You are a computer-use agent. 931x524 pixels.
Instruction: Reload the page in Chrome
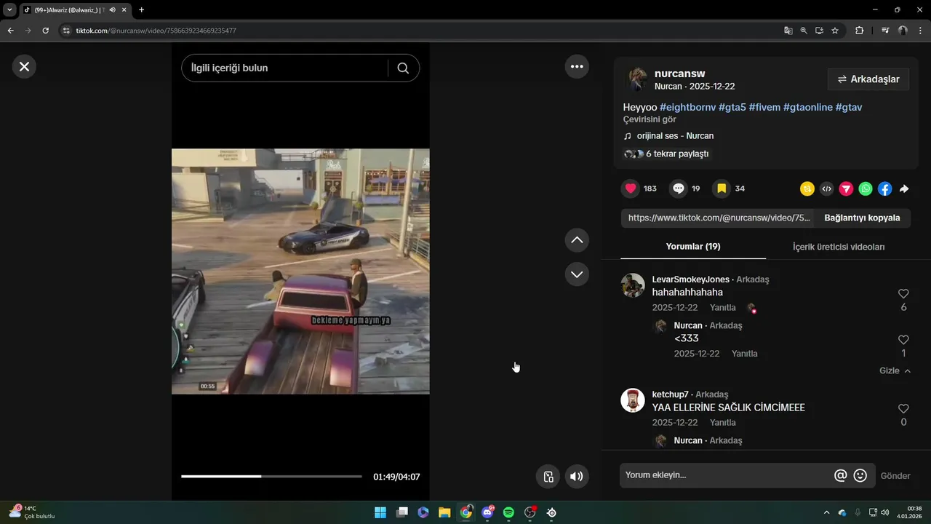coord(45,31)
